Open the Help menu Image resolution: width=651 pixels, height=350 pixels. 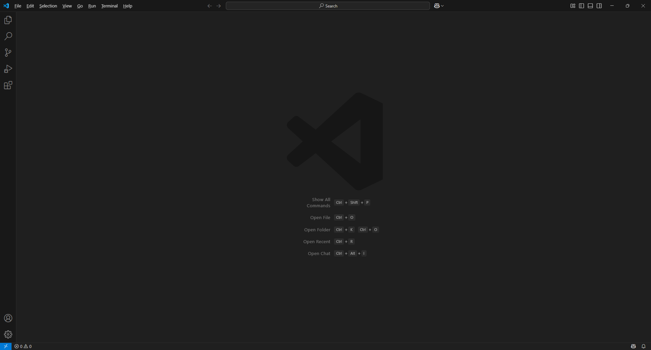point(128,6)
